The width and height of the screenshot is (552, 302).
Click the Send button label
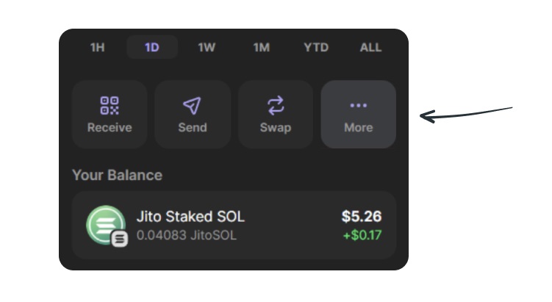[193, 127]
